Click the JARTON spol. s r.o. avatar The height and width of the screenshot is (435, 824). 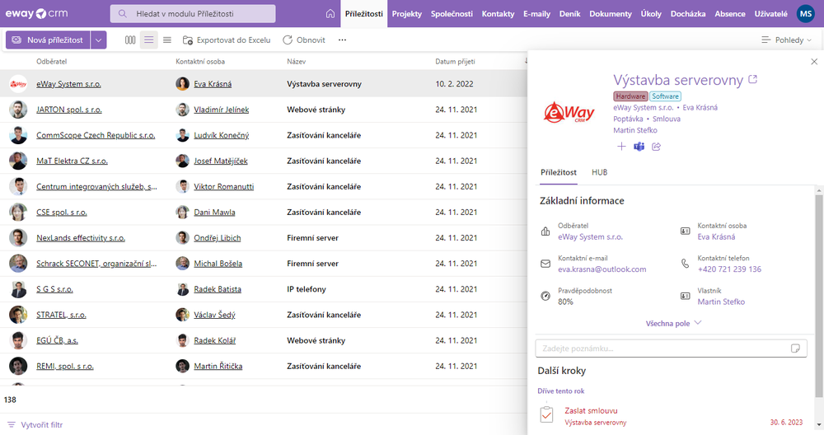tap(18, 110)
